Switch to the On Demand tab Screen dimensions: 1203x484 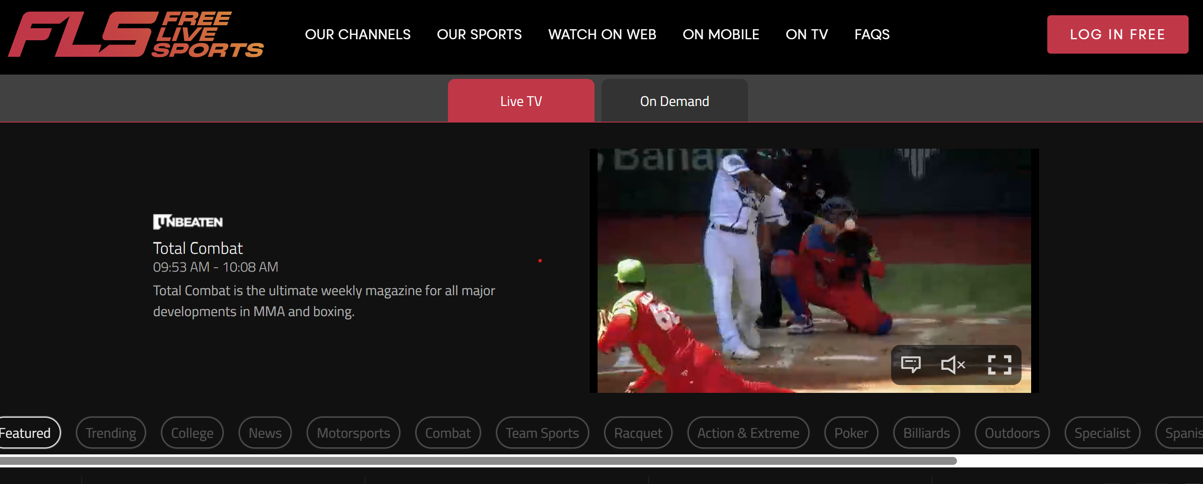(674, 101)
